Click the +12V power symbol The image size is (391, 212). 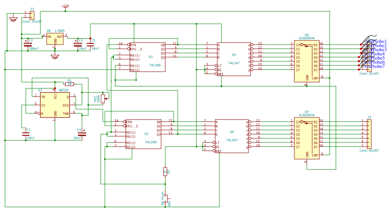click(65, 7)
